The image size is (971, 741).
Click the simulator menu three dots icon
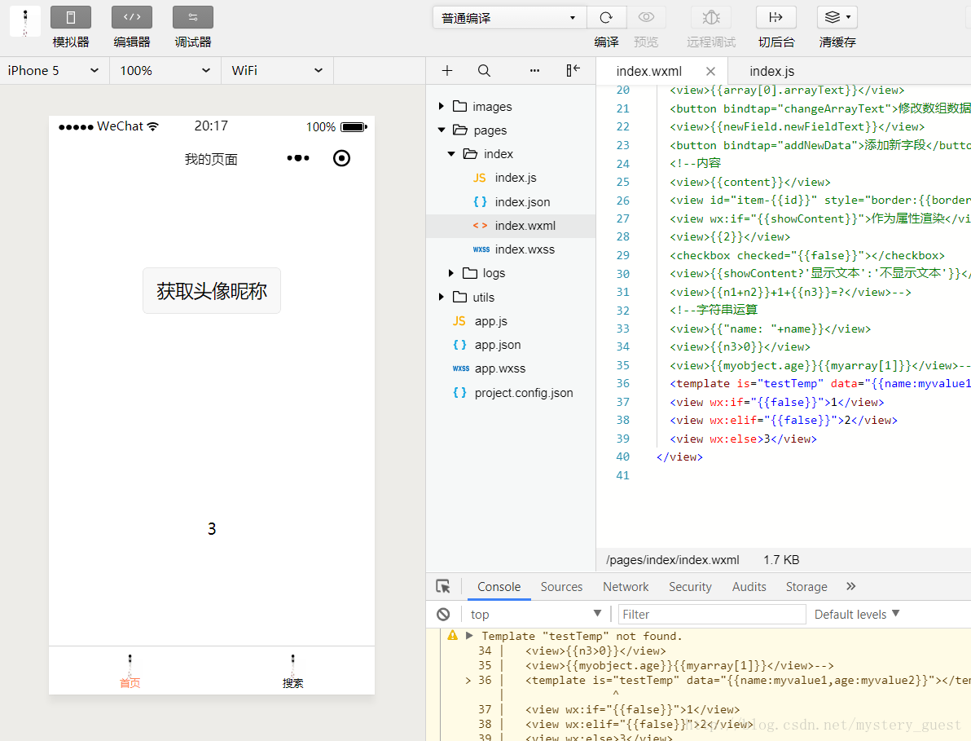click(x=298, y=158)
